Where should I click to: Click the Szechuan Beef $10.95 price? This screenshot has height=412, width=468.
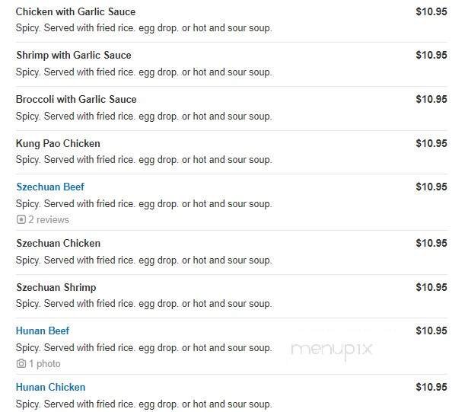(x=431, y=187)
